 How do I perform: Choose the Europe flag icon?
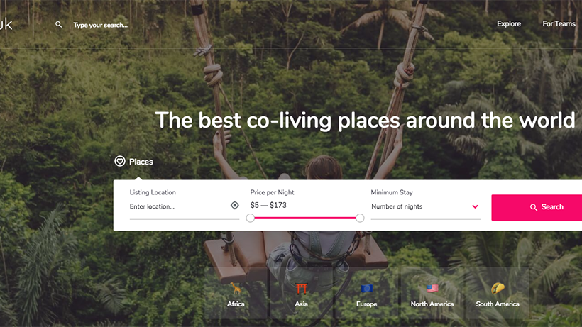pos(367,289)
